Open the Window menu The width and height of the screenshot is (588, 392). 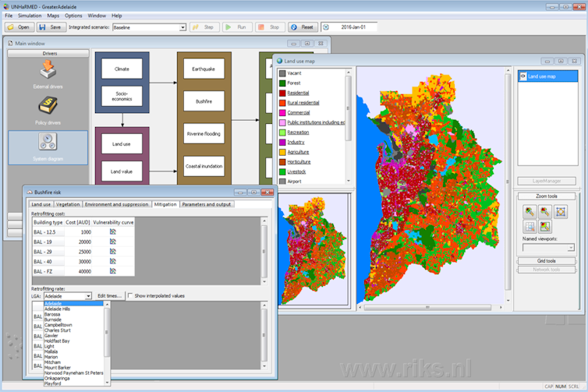click(x=97, y=16)
